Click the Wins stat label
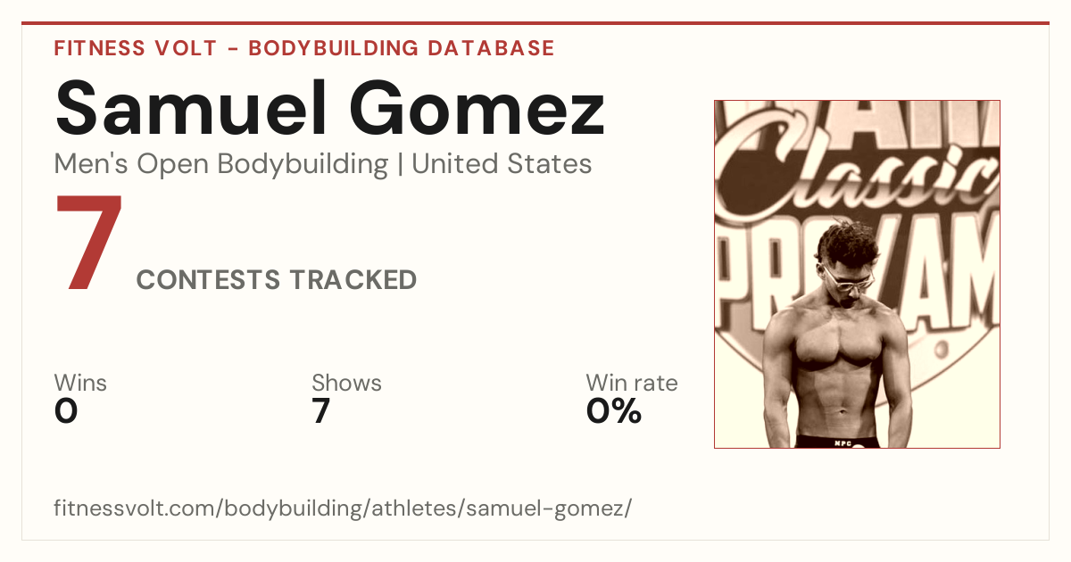Image resolution: width=1071 pixels, height=562 pixels. pos(80,383)
